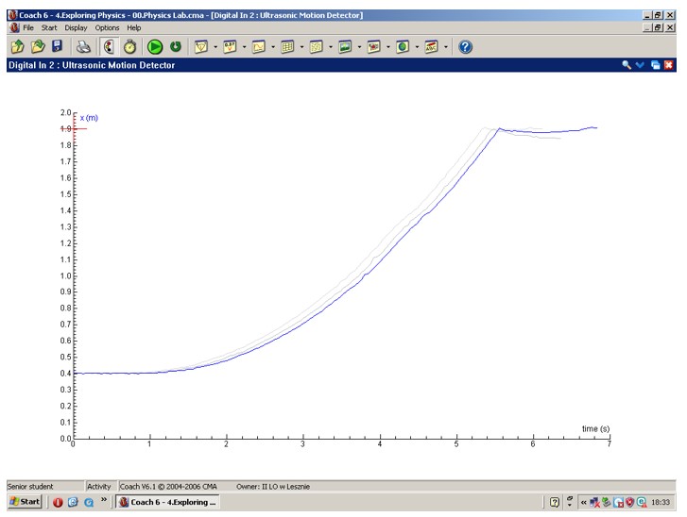Viewport: 687px width, 517px height.
Task: Click the red X to close the graph pane
Action: click(x=669, y=65)
